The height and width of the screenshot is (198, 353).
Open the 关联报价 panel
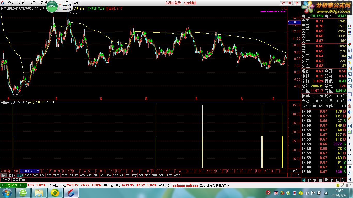pyautogui.click(x=19, y=180)
